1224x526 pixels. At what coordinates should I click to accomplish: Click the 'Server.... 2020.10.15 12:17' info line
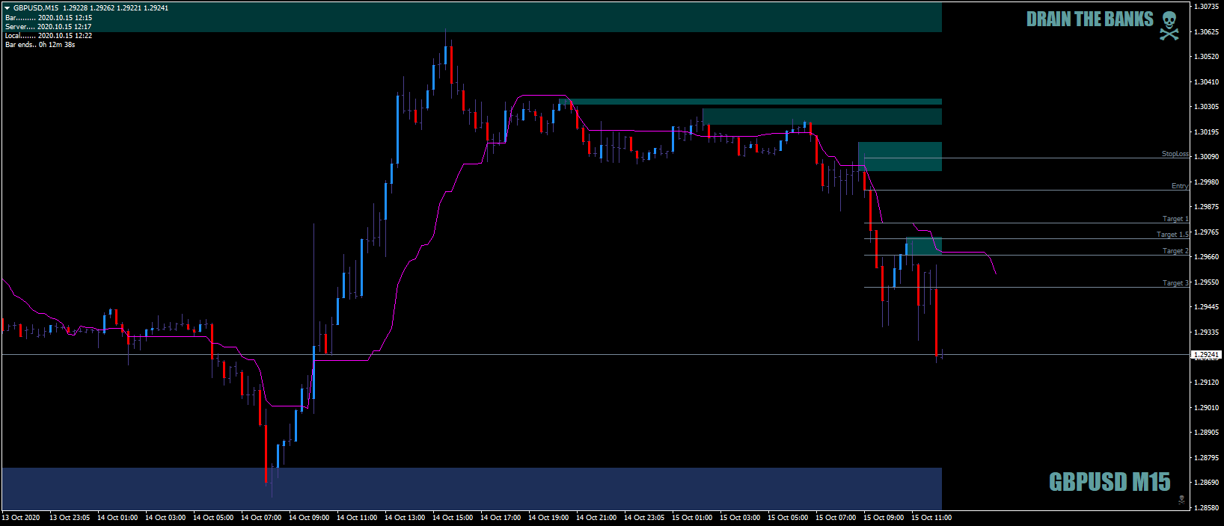[49, 26]
